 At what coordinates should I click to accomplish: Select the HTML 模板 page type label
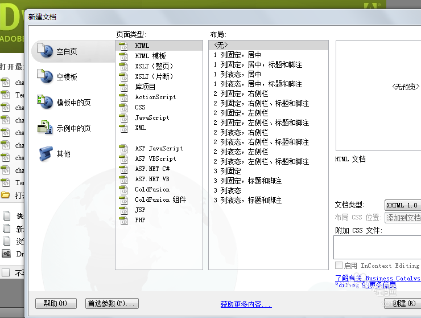pos(150,56)
